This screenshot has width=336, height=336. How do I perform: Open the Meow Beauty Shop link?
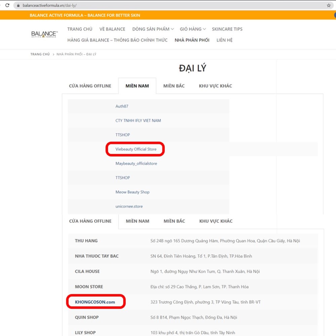pyautogui.click(x=133, y=192)
